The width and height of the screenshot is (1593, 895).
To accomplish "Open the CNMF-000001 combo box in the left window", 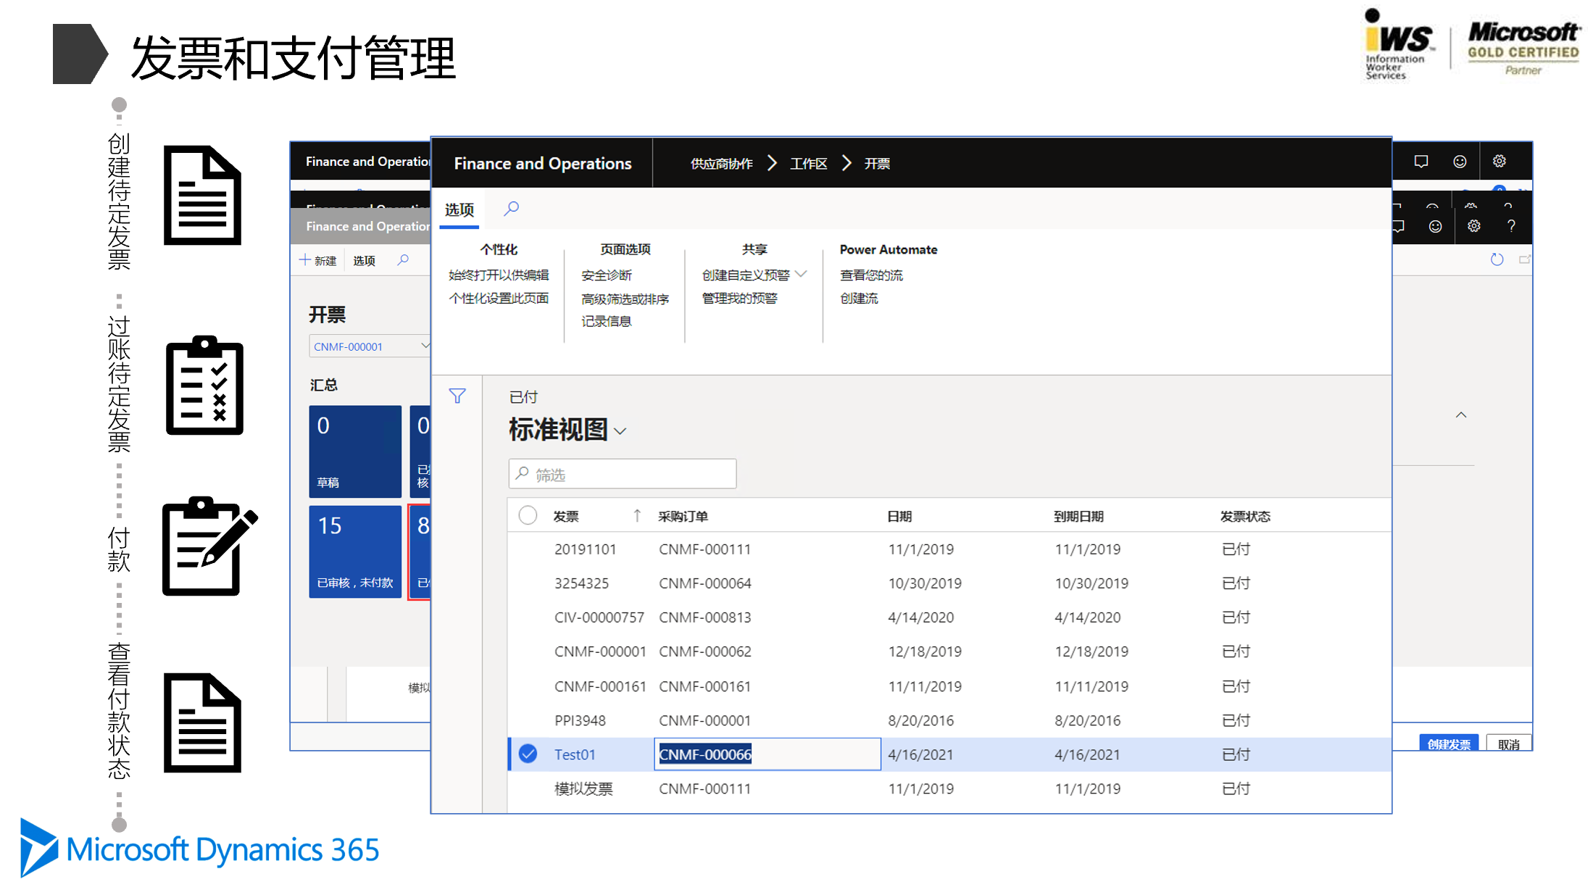I will (x=370, y=346).
